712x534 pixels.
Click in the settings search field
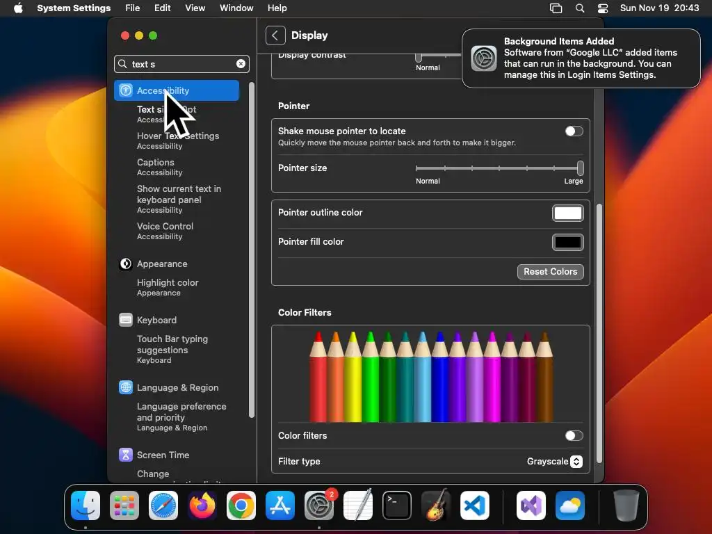pyautogui.click(x=181, y=64)
